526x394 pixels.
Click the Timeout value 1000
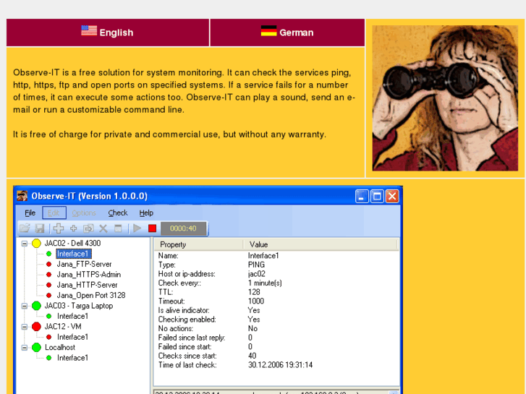[256, 301]
